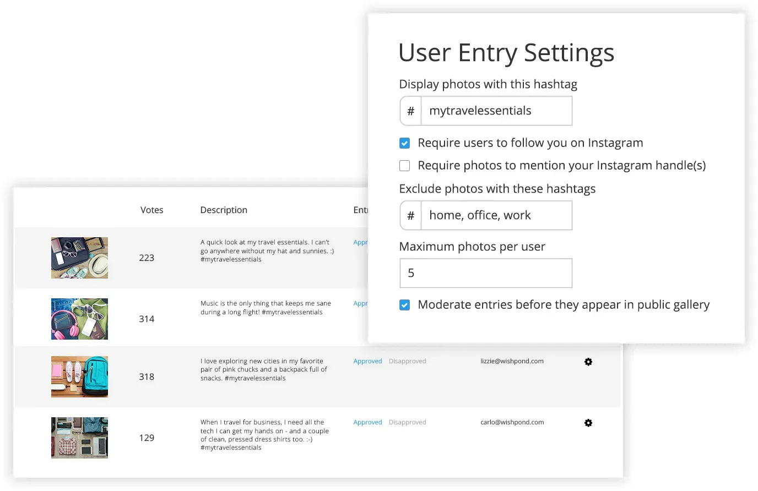Image resolution: width=758 pixels, height=491 pixels.
Task: Disapprove the business travel entry
Action: [407, 423]
